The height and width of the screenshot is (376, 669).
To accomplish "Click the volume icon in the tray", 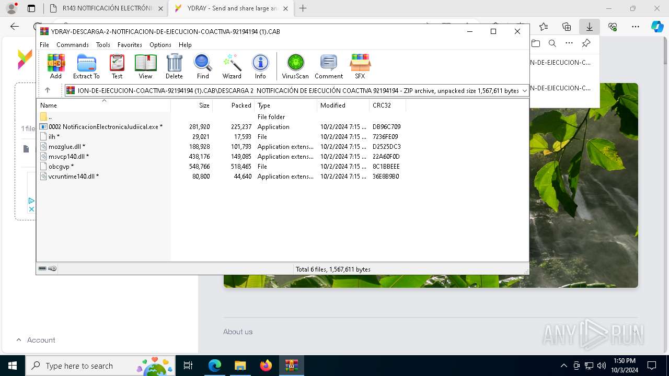I will tap(602, 366).
